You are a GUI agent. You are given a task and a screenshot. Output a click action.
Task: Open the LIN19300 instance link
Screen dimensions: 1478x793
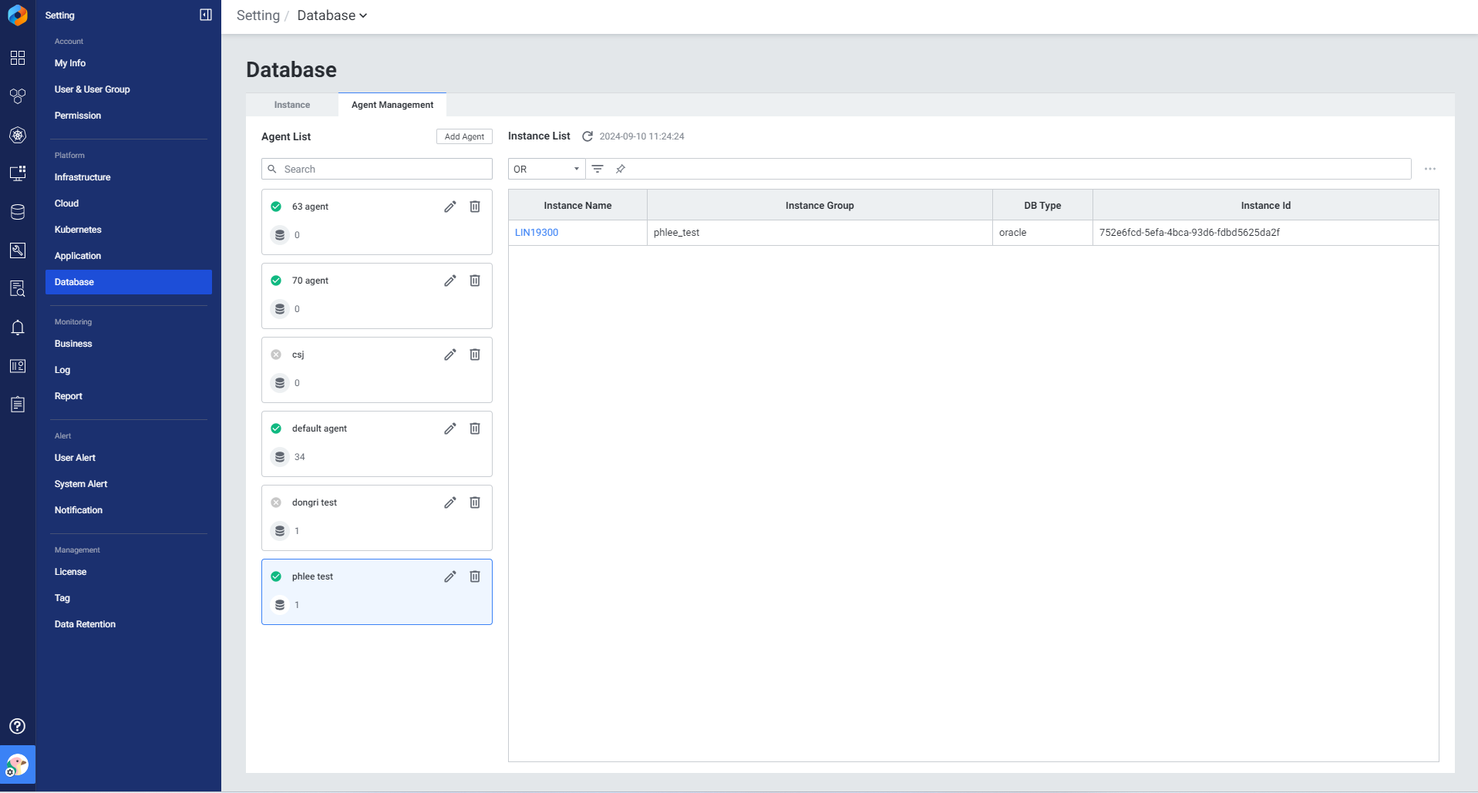click(x=537, y=233)
